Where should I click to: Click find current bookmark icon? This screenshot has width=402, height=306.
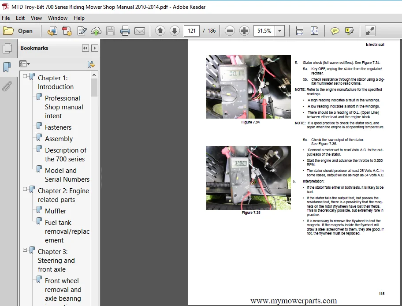point(91,64)
